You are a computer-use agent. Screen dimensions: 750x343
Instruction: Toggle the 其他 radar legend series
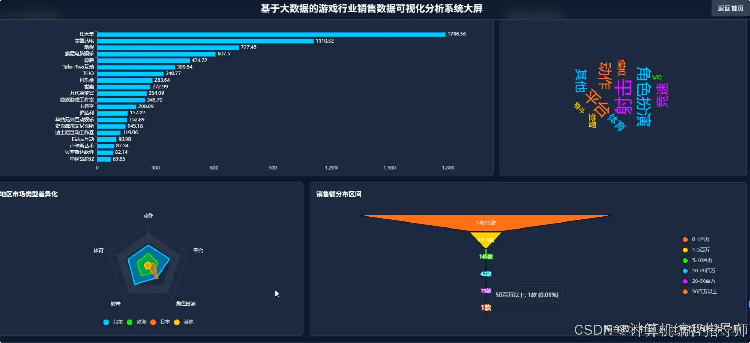click(184, 322)
